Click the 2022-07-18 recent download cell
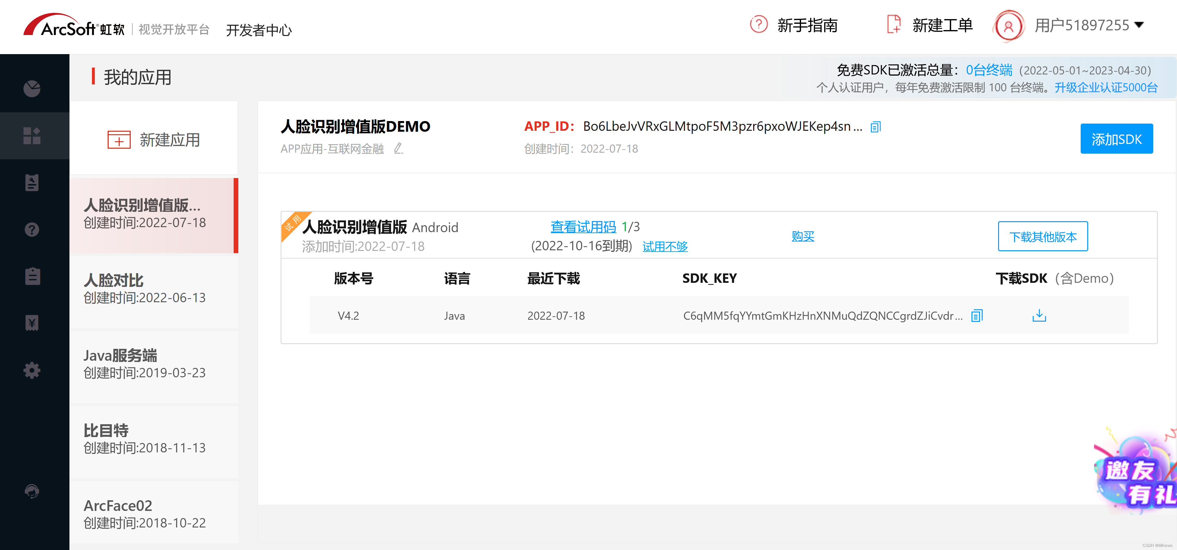The width and height of the screenshot is (1177, 550). pos(556,316)
